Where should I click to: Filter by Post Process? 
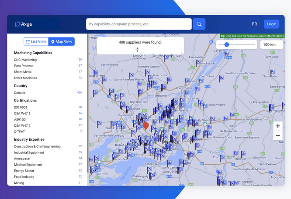click(x=48, y=66)
